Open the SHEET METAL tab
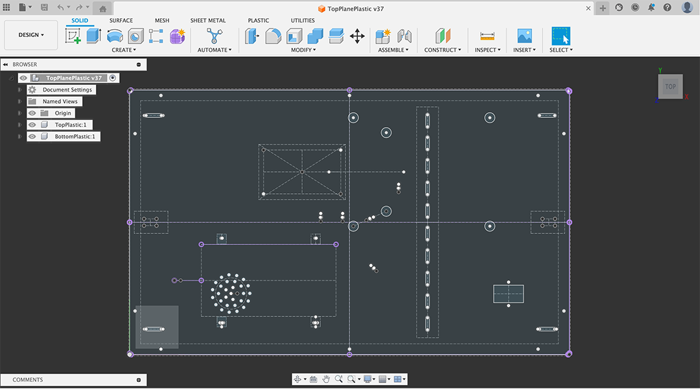Image resolution: width=700 pixels, height=389 pixels. coord(207,21)
